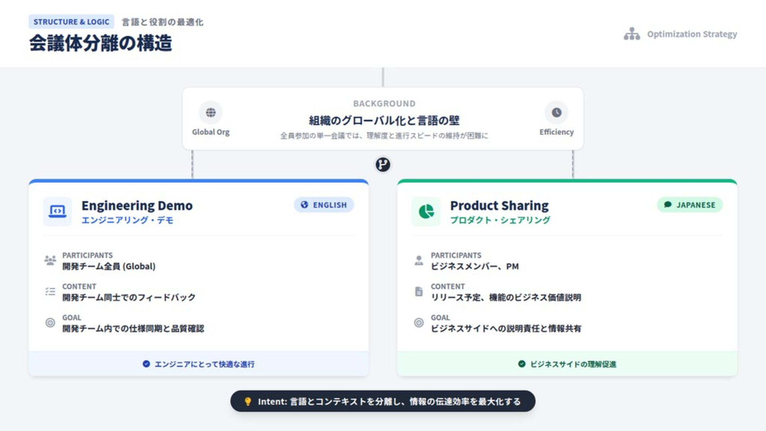Click the branch split icon below Background card
This screenshot has width=766, height=431.
(x=383, y=164)
